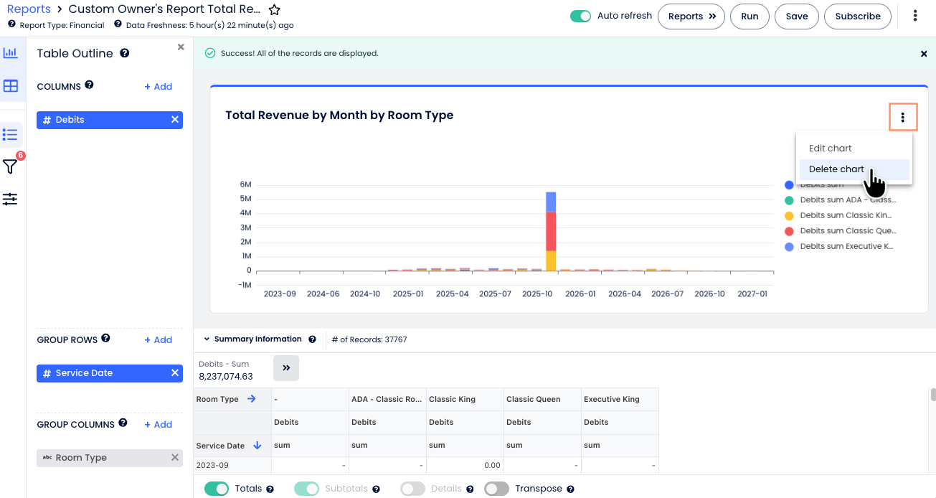936x498 pixels.
Task: Remove the Debits column chip
Action: (175, 120)
